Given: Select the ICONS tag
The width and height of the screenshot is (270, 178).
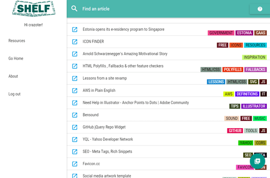Looking at the screenshot, I should click(x=236, y=45).
